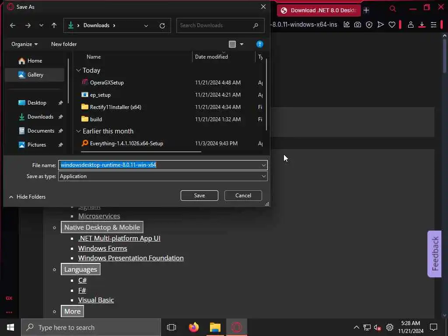Image resolution: width=448 pixels, height=336 pixels.
Task: Open the Feedback side tab
Action: tap(434, 254)
